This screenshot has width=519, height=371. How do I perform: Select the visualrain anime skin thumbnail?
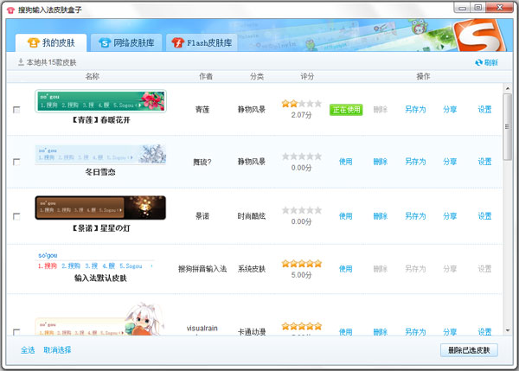coord(100,319)
